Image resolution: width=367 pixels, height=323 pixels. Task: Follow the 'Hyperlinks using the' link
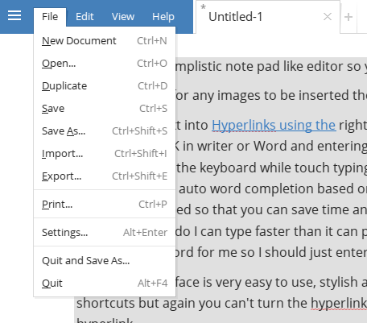pyautogui.click(x=274, y=126)
